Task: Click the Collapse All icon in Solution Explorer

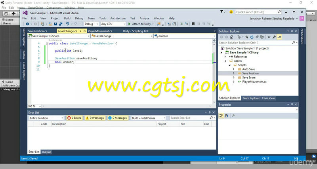Action: (257, 37)
